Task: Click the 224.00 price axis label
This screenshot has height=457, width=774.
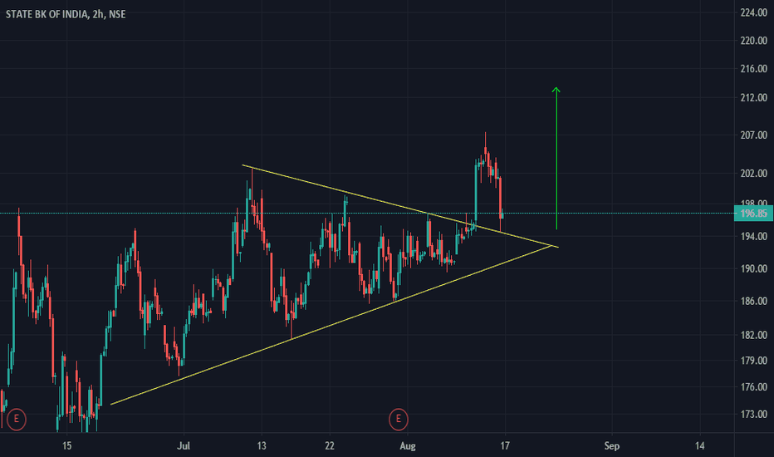Action: click(754, 12)
